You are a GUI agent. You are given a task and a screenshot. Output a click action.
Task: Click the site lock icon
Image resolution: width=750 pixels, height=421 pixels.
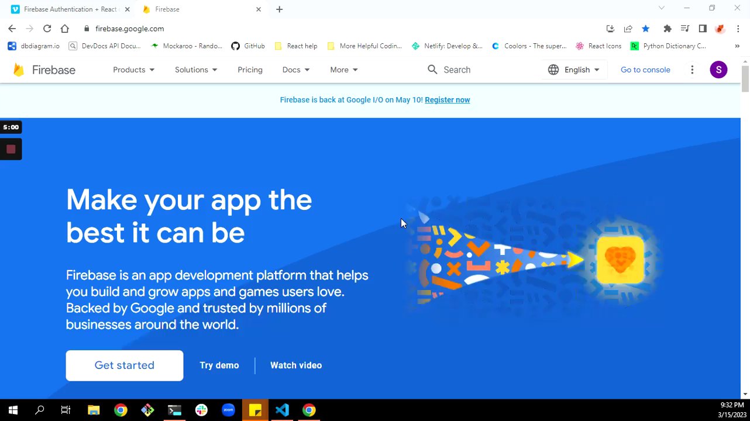click(87, 29)
